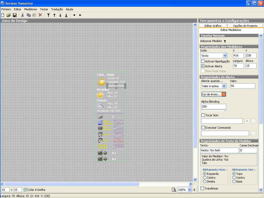Send meter to back with bottom-arrow icon

tap(66, 15)
